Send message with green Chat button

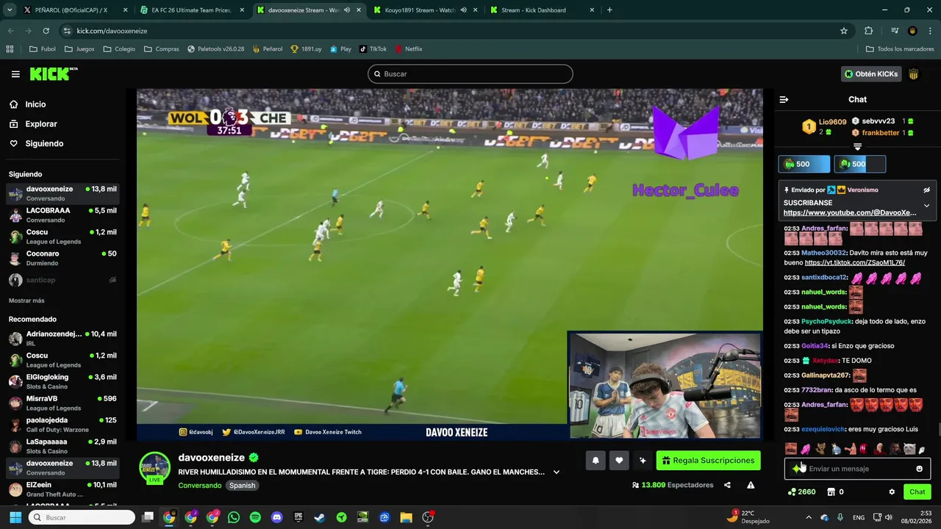917,492
